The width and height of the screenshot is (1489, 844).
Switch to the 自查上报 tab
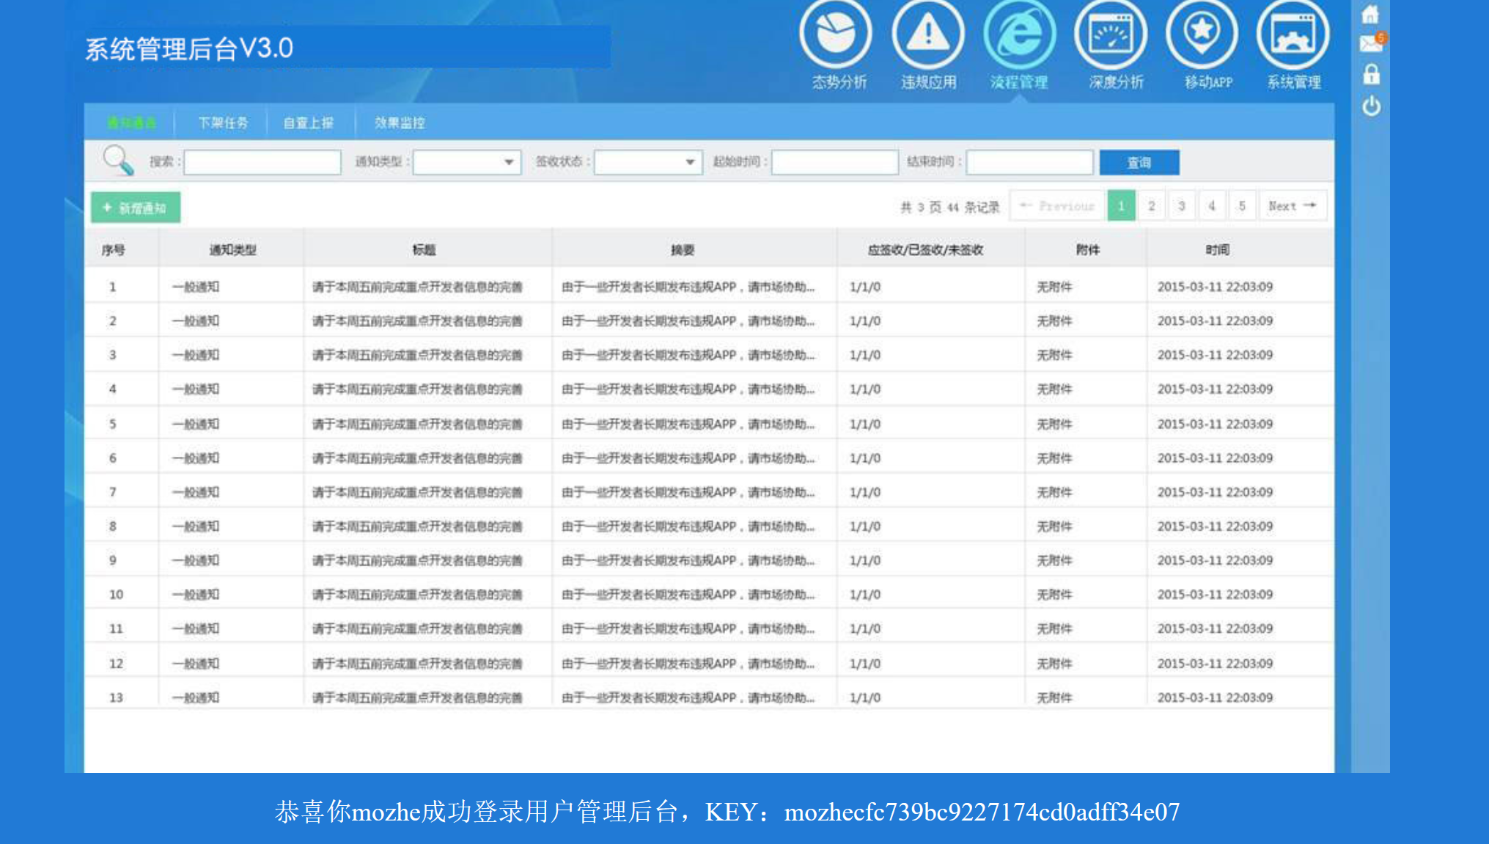(x=309, y=122)
